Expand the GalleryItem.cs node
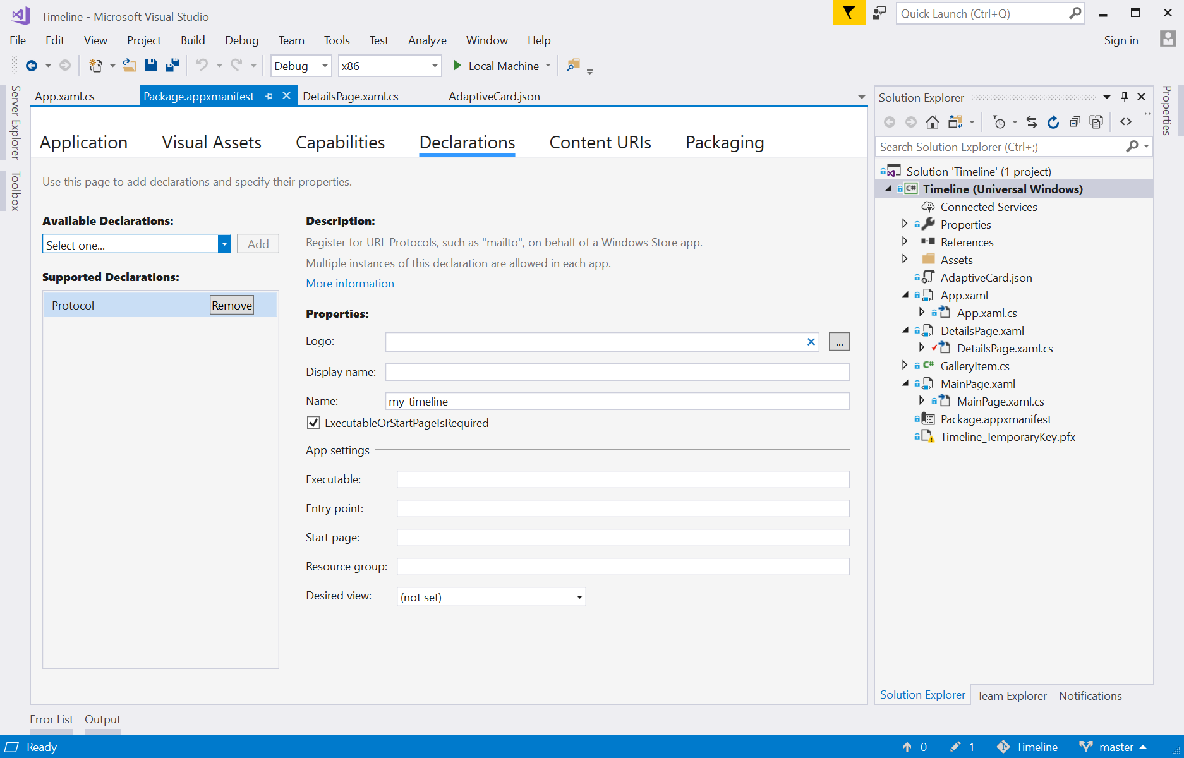The width and height of the screenshot is (1184, 758). (x=905, y=365)
